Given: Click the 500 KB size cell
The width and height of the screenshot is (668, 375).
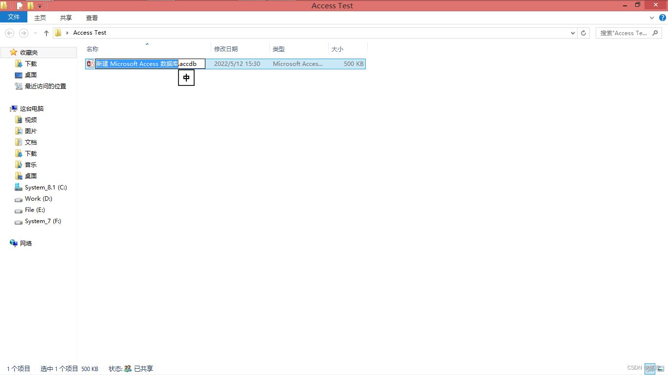Looking at the screenshot, I should (354, 64).
